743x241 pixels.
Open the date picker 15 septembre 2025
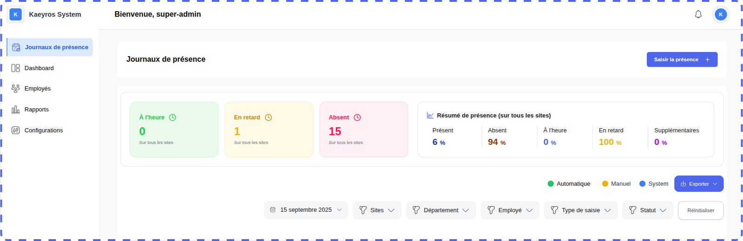(306, 210)
